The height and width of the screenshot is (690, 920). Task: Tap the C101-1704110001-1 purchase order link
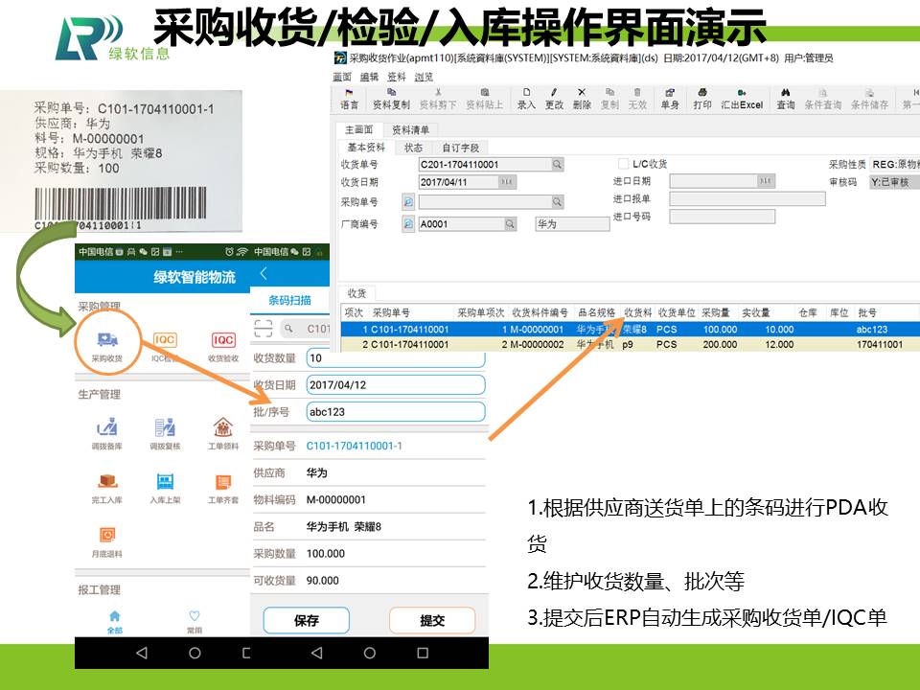pyautogui.click(x=354, y=446)
